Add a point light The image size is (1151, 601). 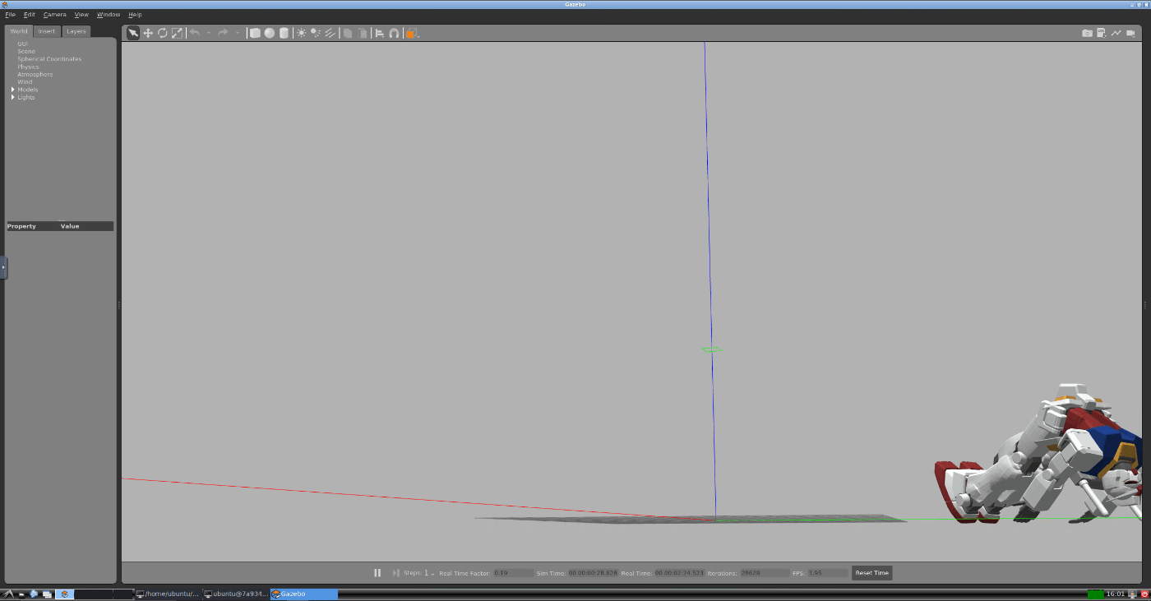[x=302, y=33]
